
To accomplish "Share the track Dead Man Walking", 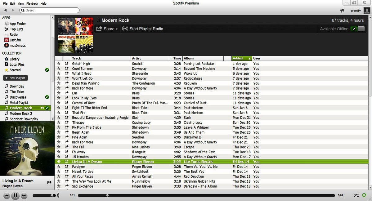I will coord(67,83).
